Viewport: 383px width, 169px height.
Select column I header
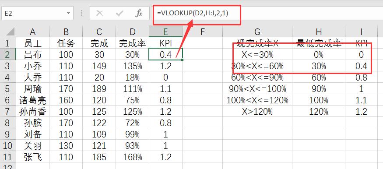(x=361, y=32)
